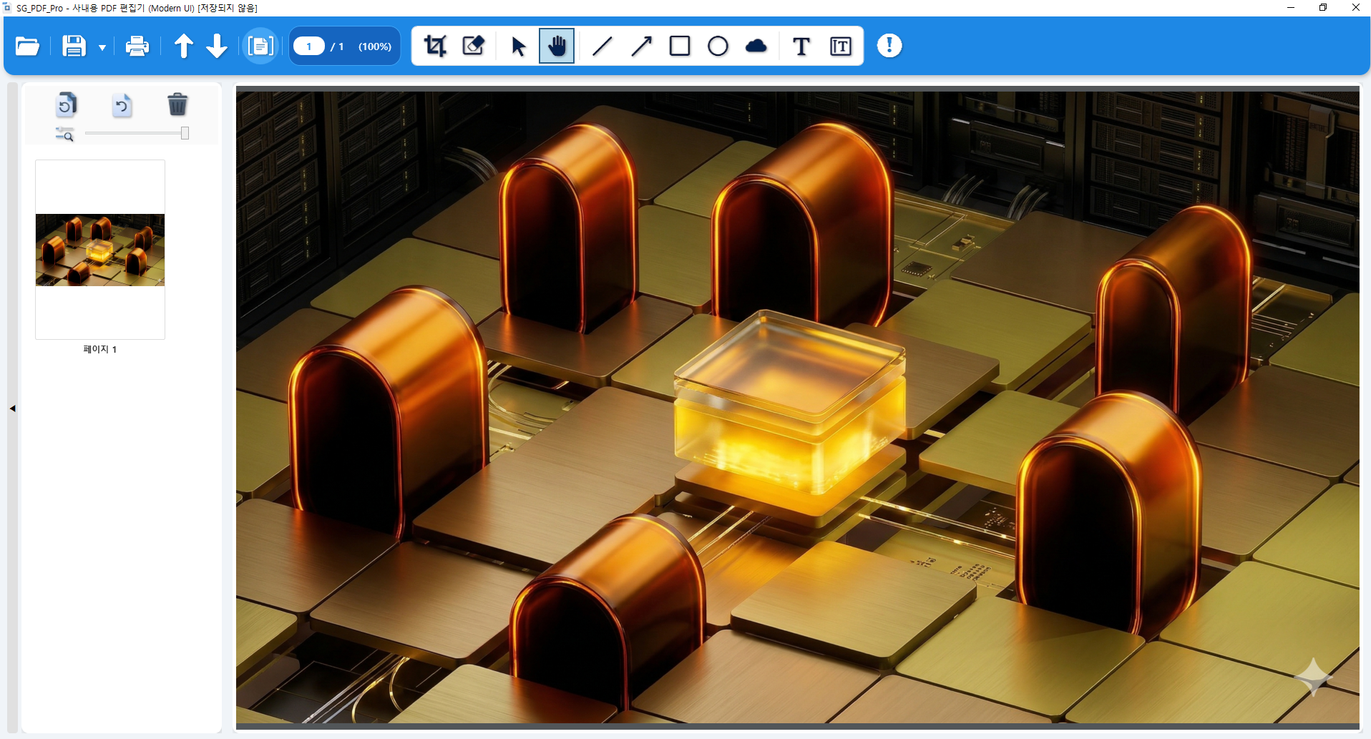Click the Save floppy disk icon
Viewport: 1371px width, 739px height.
click(x=74, y=47)
